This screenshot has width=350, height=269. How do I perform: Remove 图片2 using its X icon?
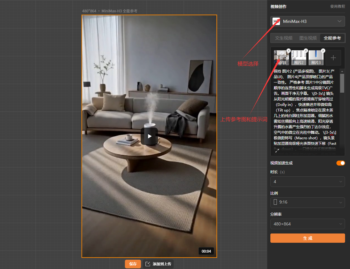pos(306,51)
